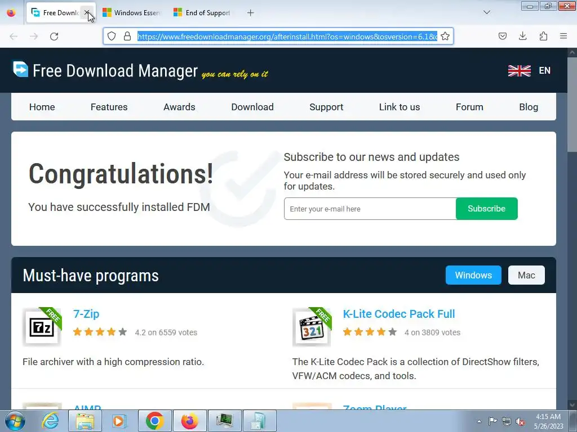
Task: Click the UK flag language icon
Action: (519, 70)
